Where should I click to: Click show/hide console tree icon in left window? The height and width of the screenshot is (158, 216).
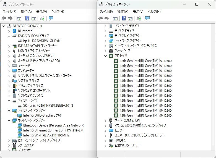click(19, 18)
